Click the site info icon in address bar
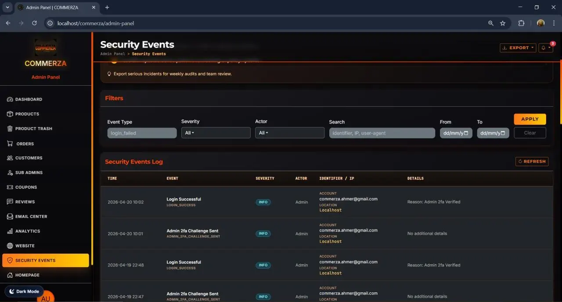 tap(50, 23)
